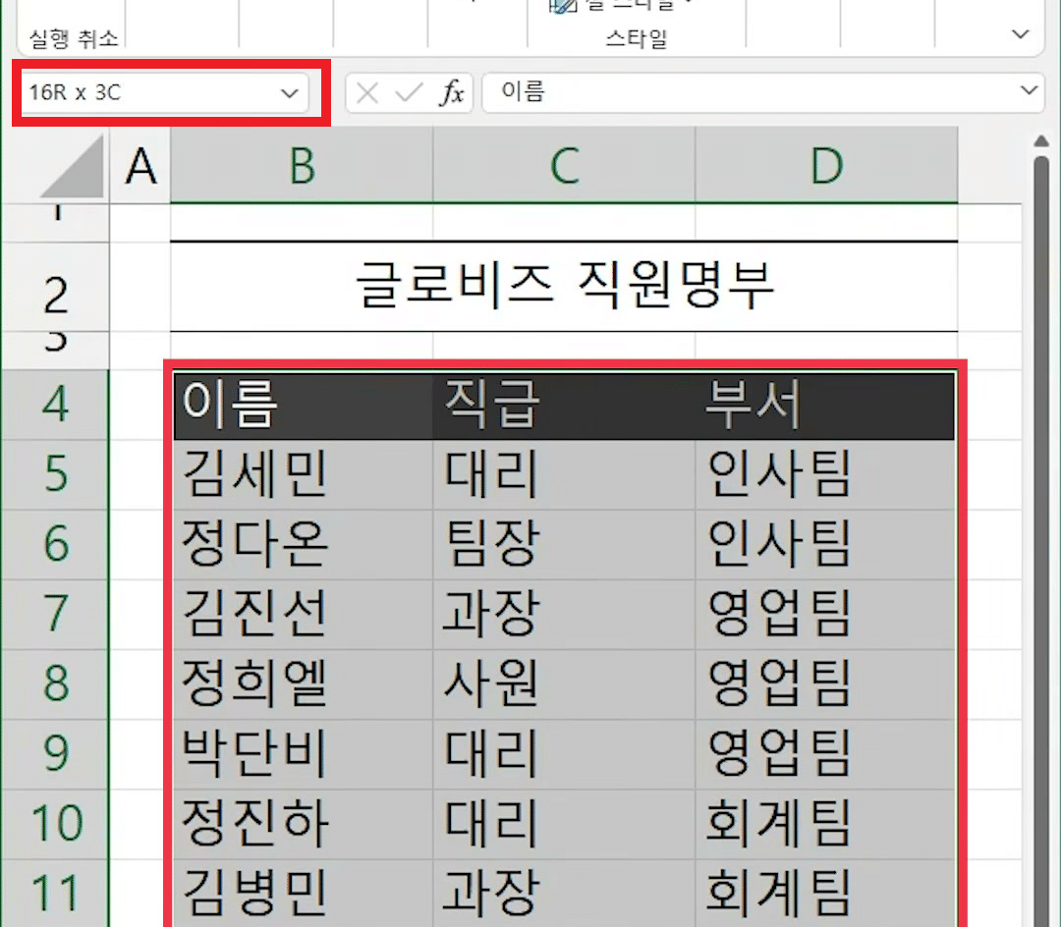This screenshot has width=1061, height=927.
Task: Click 과장 in the 김진선 row
Action: (564, 614)
